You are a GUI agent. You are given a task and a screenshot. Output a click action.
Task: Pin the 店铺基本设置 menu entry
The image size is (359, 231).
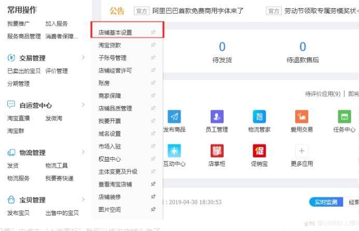pos(153,32)
